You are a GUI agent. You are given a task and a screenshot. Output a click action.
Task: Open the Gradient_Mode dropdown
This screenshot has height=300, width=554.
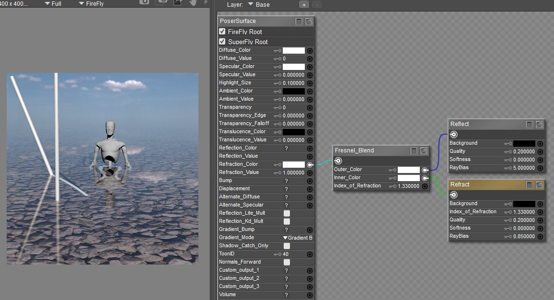[298, 238]
